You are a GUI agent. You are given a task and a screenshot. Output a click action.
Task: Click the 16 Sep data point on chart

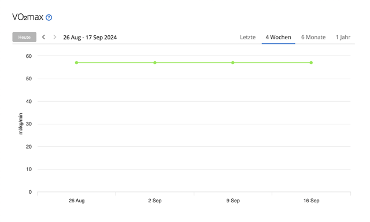click(x=311, y=63)
